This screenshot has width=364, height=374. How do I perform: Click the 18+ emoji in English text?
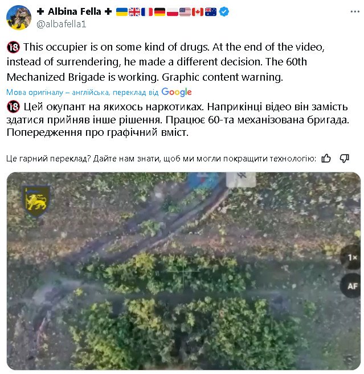tap(13, 47)
